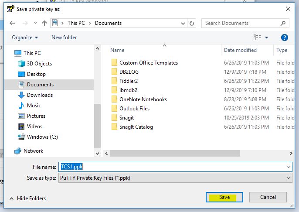Image resolution: width=299 pixels, height=212 pixels.
Task: Open Pictures in navigation pane
Action: (x=36, y=116)
